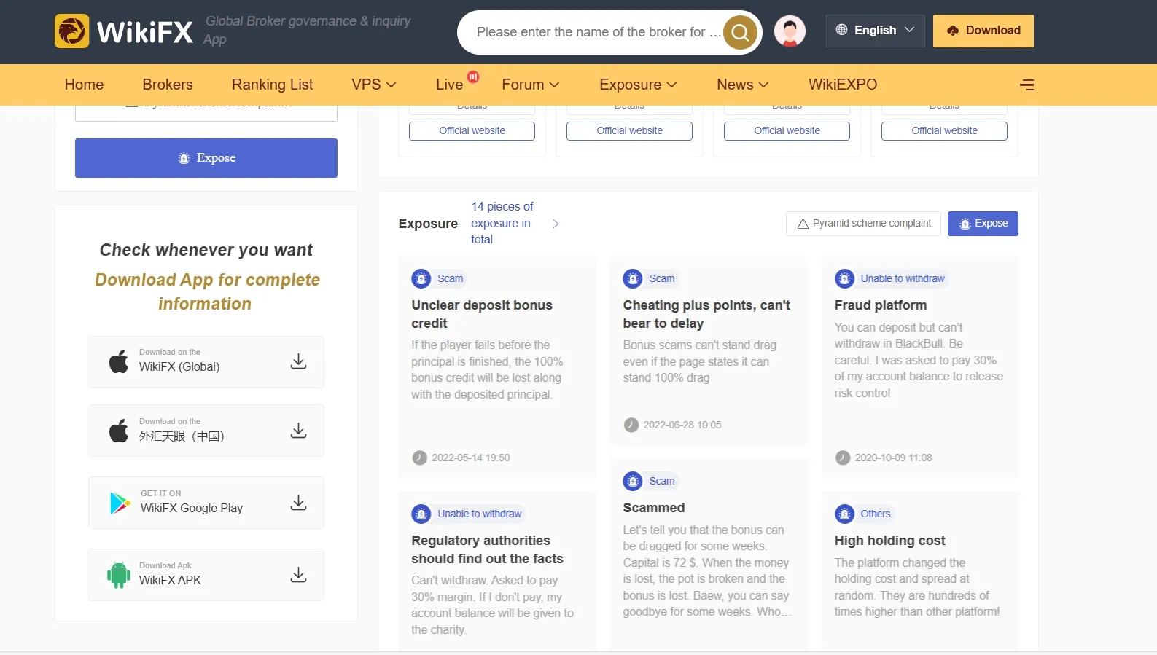
Task: Click scam badge icon on Scammed card
Action: 633,481
